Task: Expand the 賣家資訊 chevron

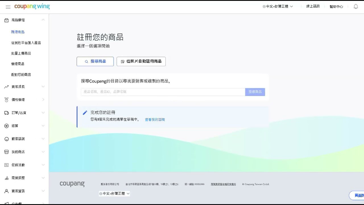Action: point(43,191)
